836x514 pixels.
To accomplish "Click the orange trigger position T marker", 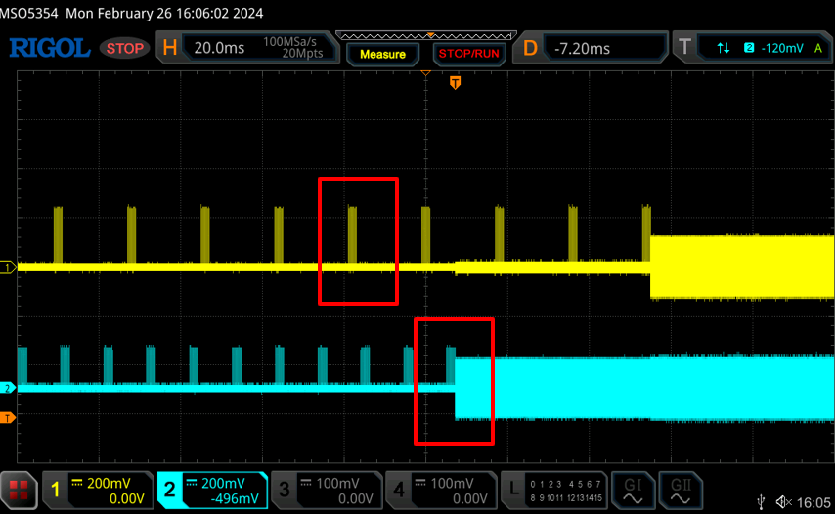I will [455, 82].
